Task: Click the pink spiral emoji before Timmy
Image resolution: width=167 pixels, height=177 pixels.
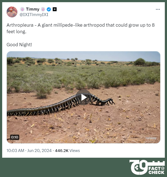Action: point(22,9)
